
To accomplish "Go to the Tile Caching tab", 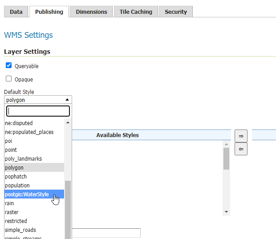I will [x=136, y=12].
